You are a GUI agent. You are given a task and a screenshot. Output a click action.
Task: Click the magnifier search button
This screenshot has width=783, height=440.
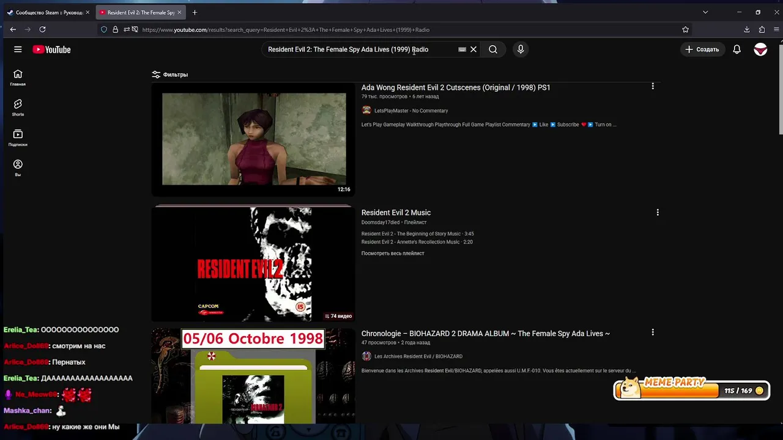pyautogui.click(x=493, y=50)
